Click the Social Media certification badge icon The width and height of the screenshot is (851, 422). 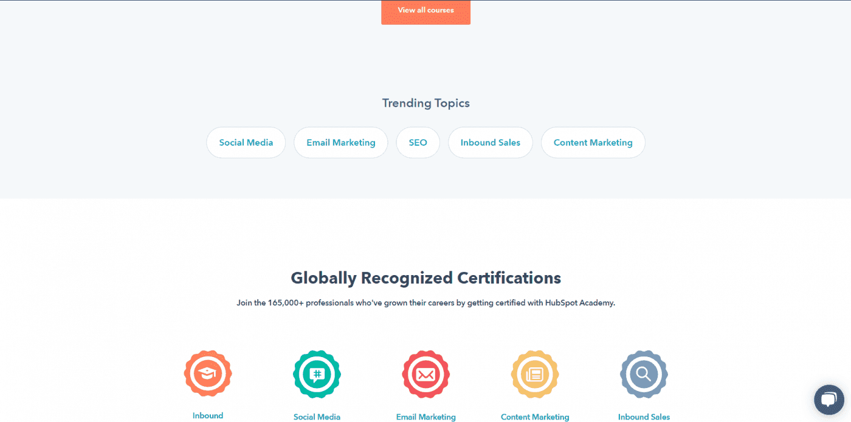pos(317,374)
